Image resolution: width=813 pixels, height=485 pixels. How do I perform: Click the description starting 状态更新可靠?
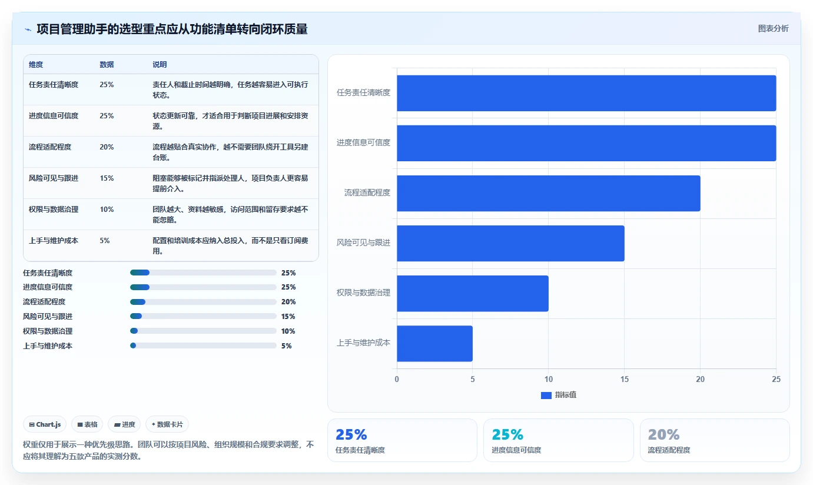(x=230, y=121)
